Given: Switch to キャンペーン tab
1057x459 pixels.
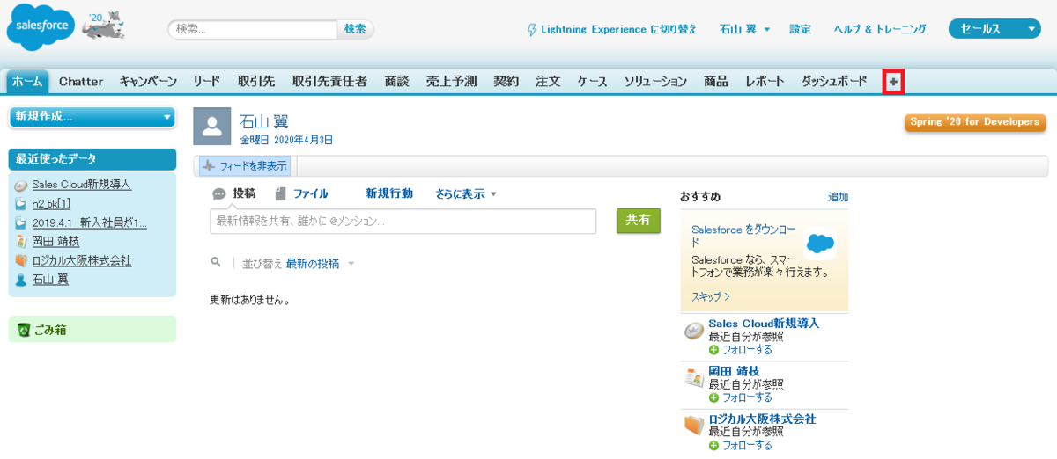Looking at the screenshot, I should coord(148,82).
